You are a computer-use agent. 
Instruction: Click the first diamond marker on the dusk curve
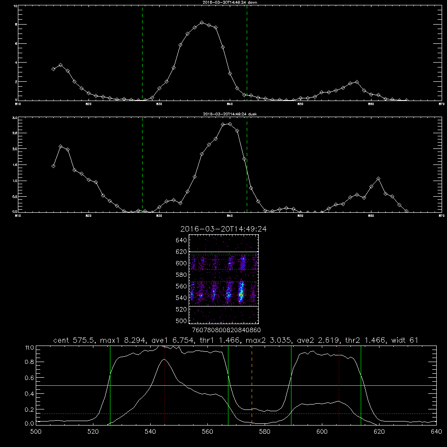point(53,166)
